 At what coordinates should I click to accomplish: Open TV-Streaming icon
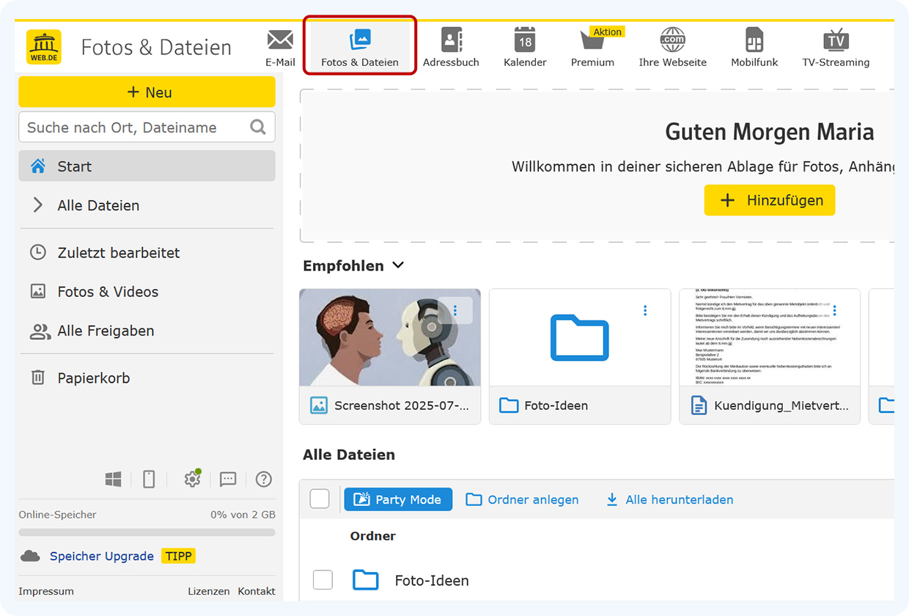coord(836,40)
